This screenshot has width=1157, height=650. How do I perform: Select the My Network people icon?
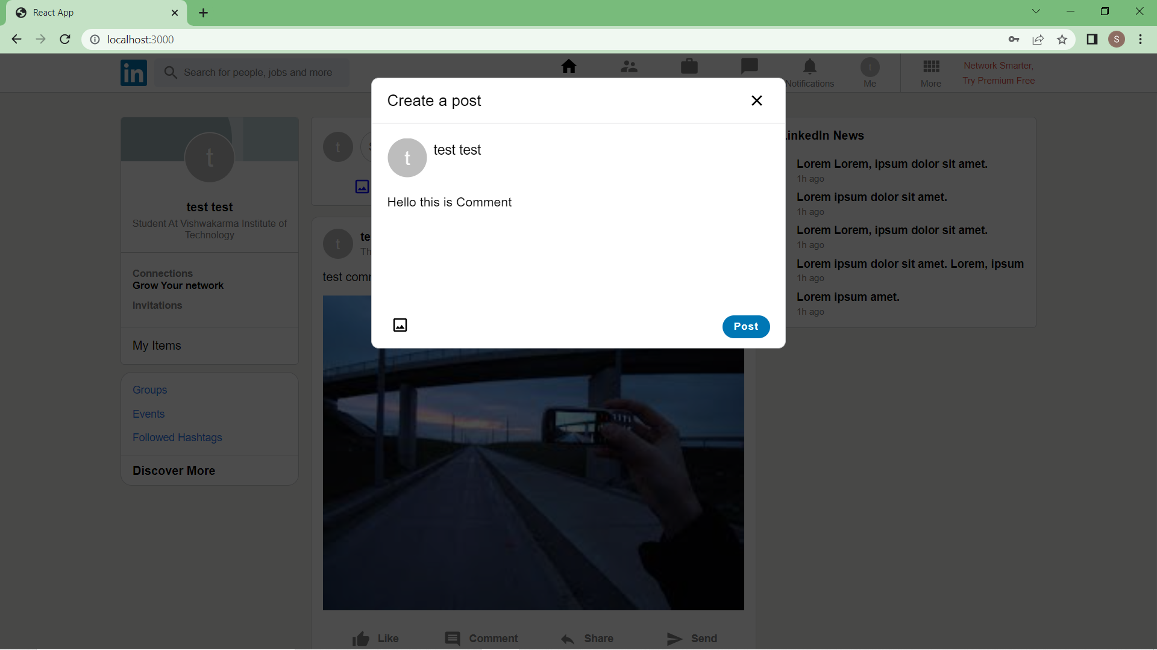629,66
